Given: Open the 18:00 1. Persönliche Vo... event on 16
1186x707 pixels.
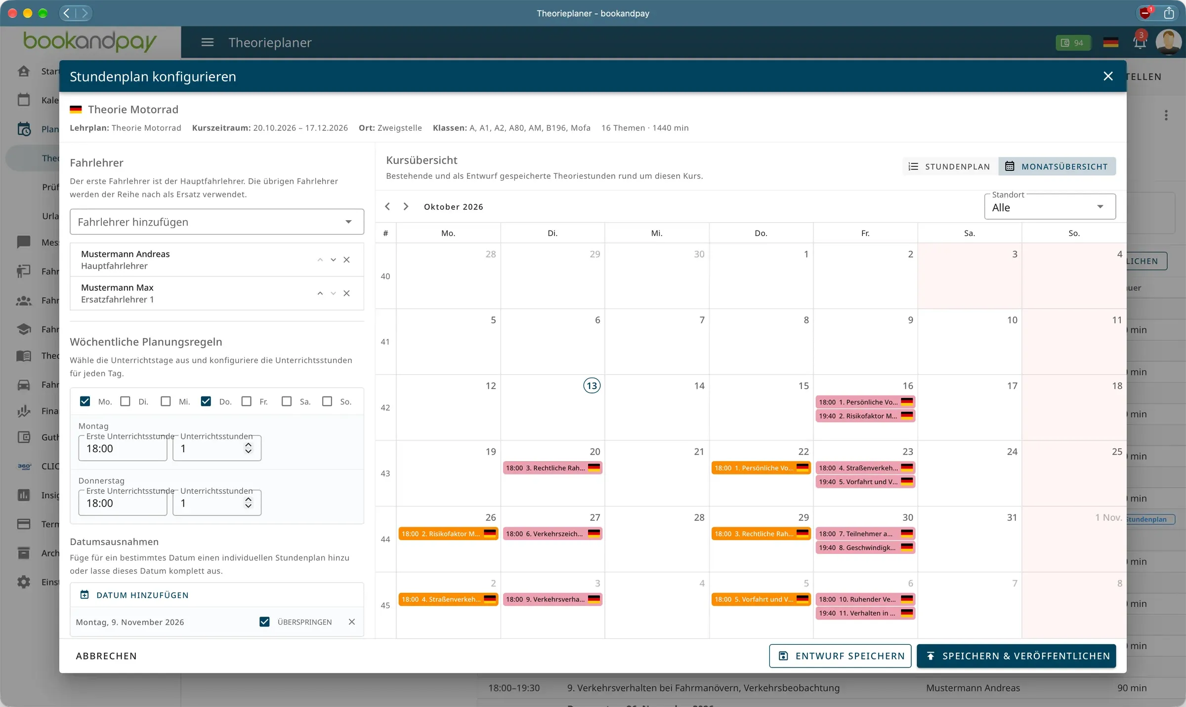Looking at the screenshot, I should (x=865, y=402).
